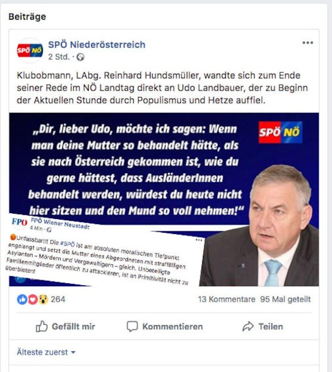Click the speech bubble comment icon
The width and height of the screenshot is (332, 372).
coord(132,326)
